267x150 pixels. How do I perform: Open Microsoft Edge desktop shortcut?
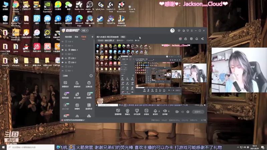pyautogui.click(x=79, y=21)
